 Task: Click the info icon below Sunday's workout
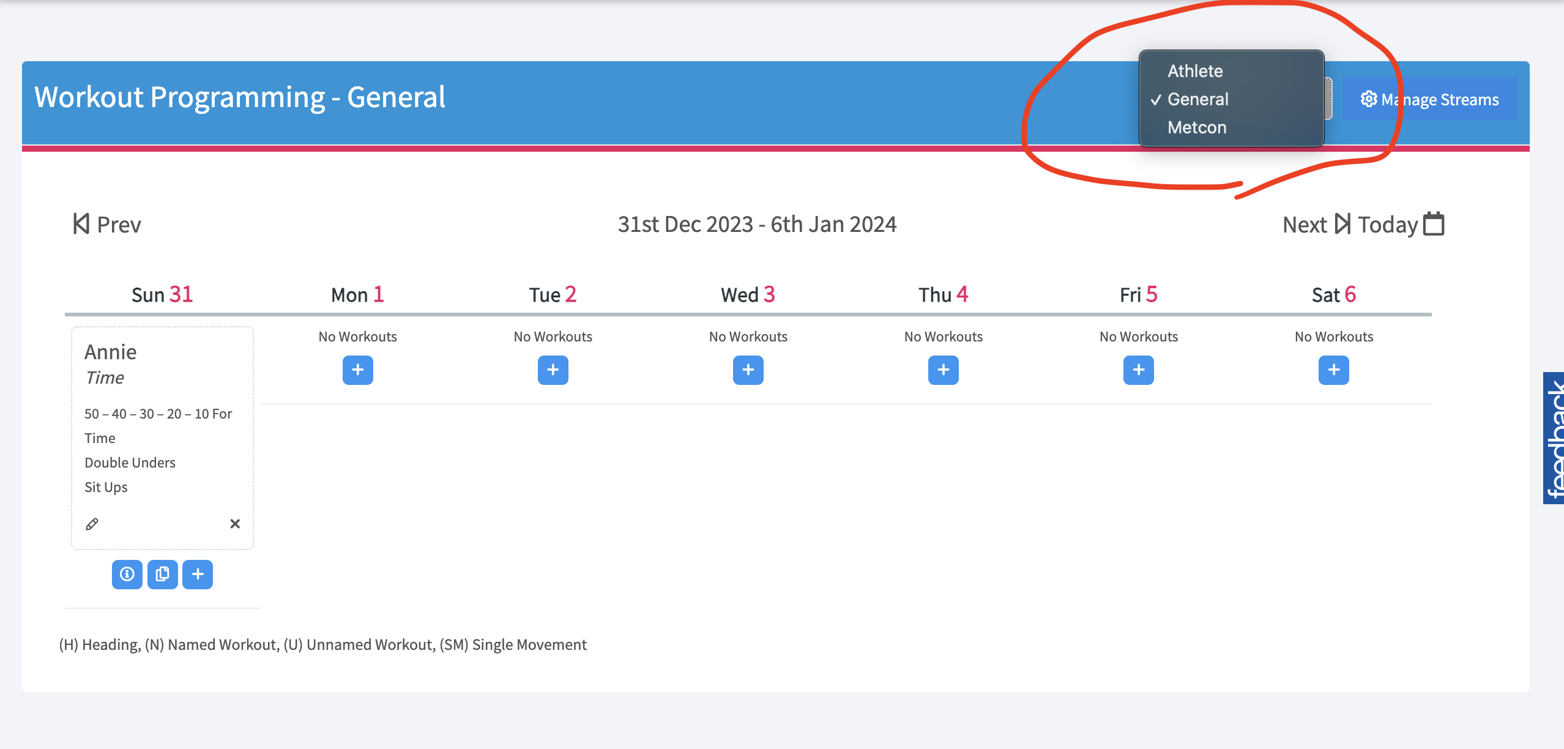pyautogui.click(x=127, y=574)
